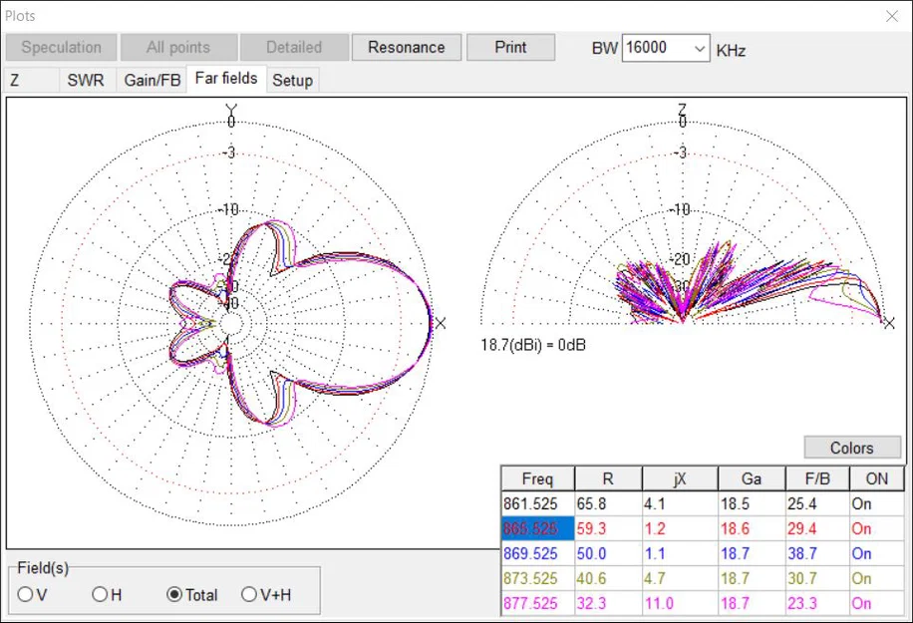Select the 869.525 frequency row
Image resolution: width=913 pixels, height=623 pixels.
[x=536, y=554]
